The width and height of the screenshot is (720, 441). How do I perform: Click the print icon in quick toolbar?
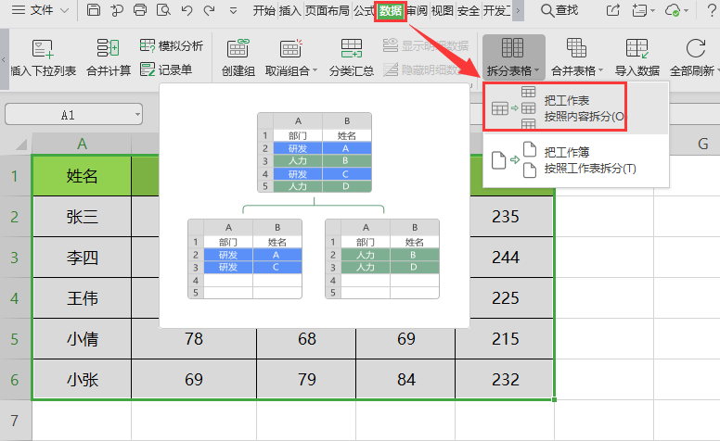[140, 10]
